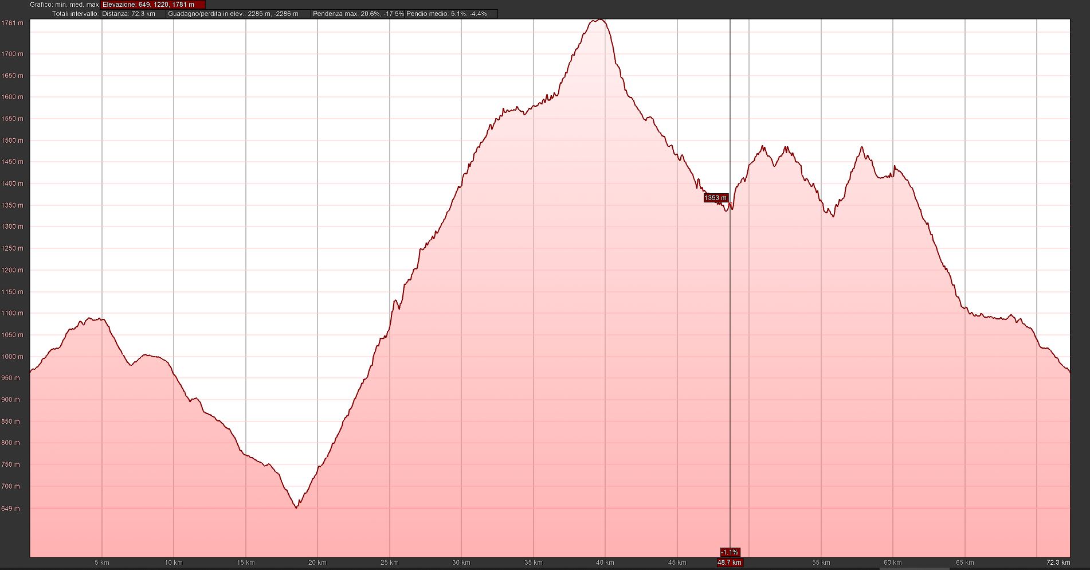Click the -1.1% slope indicator label
1090x570 pixels.
(x=730, y=552)
